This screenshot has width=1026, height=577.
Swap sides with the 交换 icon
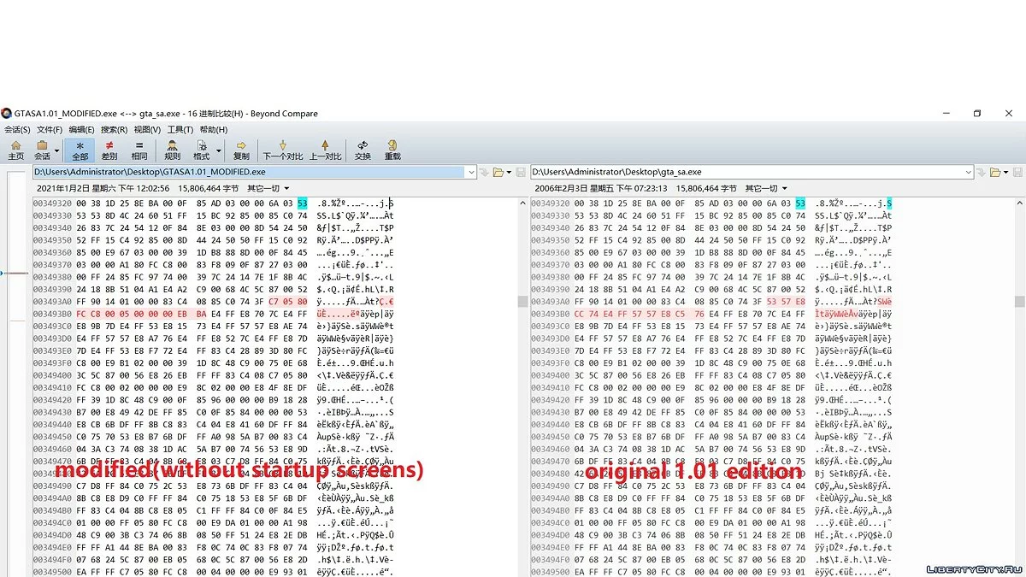tap(363, 150)
